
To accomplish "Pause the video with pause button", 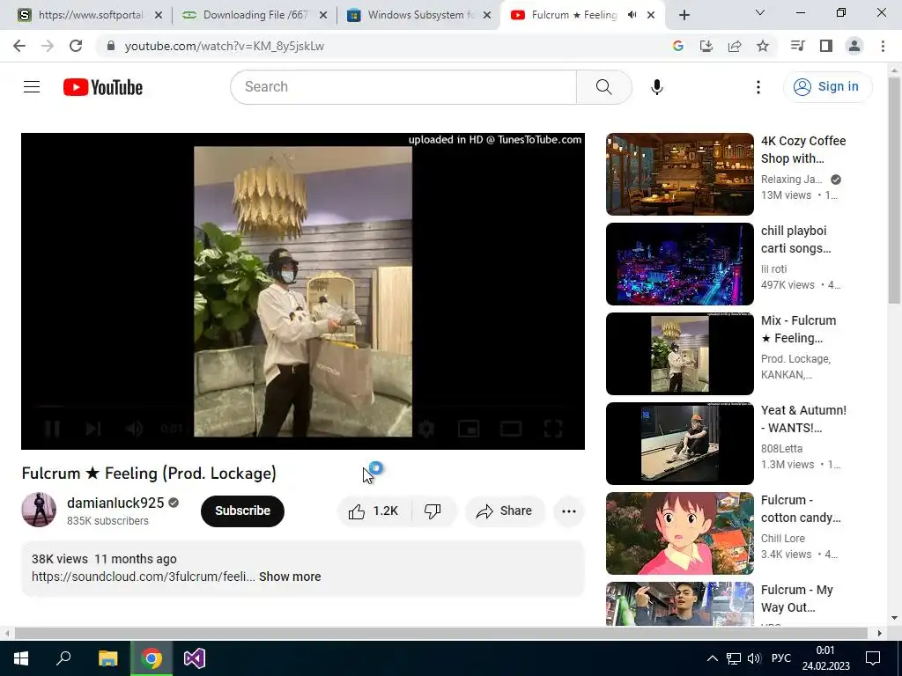I will click(52, 429).
